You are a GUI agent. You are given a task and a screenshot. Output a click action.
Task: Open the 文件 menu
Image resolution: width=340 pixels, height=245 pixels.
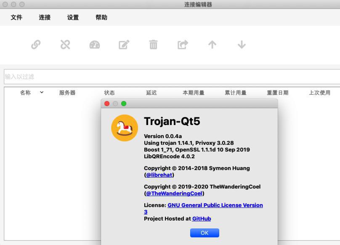16,17
